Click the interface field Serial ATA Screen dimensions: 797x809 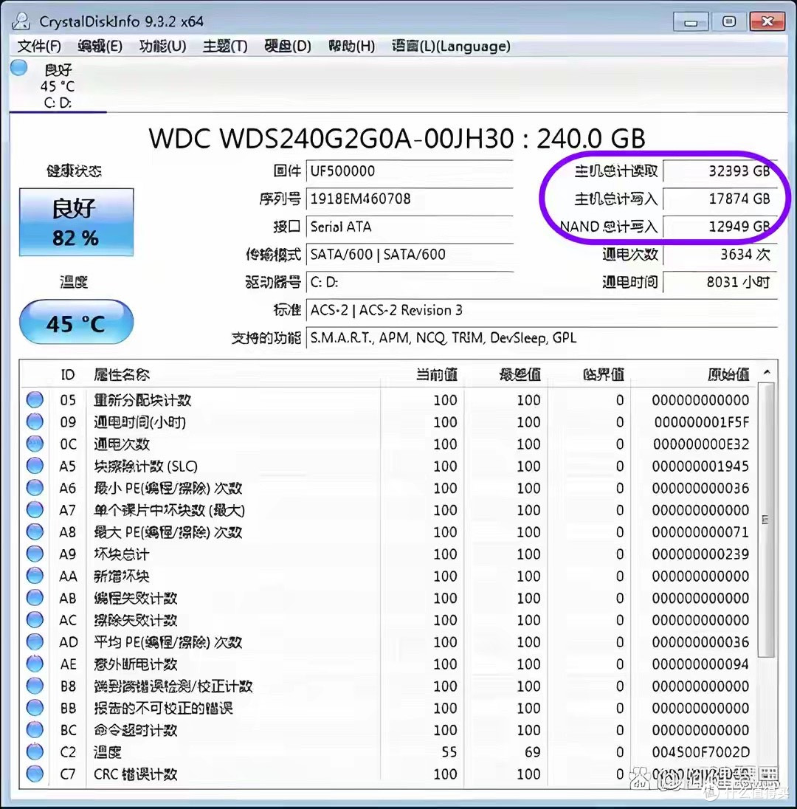[x=410, y=227]
